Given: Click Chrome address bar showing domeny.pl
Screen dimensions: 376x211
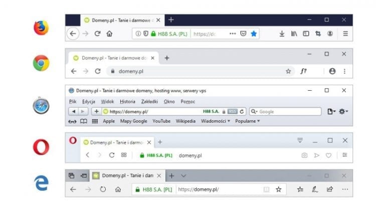Looking at the screenshot, I should click(200, 71).
